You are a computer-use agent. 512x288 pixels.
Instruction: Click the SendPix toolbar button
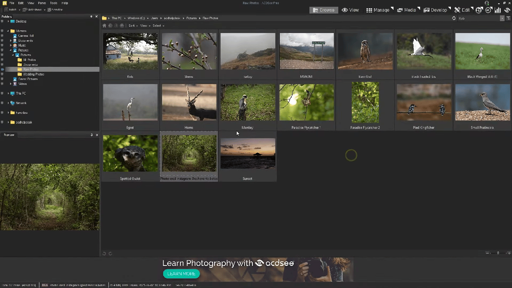[x=55, y=9]
